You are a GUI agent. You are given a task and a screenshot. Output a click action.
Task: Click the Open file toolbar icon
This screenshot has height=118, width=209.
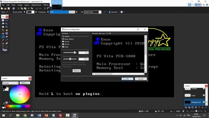coord(5,9)
